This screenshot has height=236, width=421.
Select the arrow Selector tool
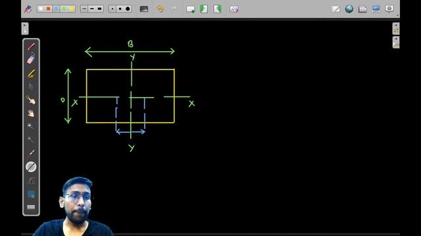click(x=31, y=87)
